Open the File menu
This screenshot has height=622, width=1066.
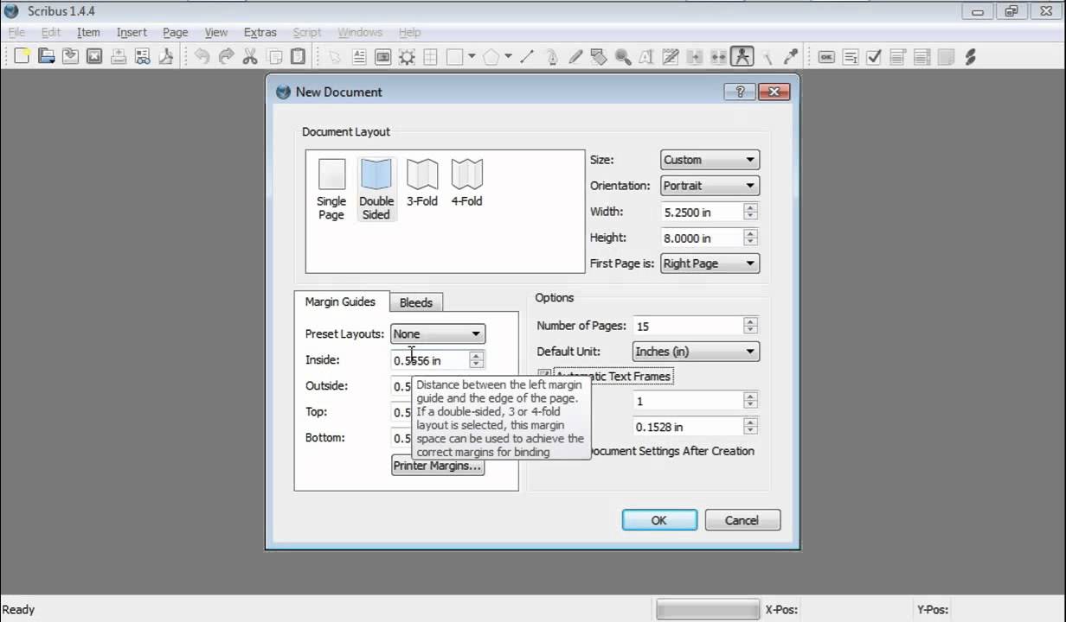pos(16,32)
